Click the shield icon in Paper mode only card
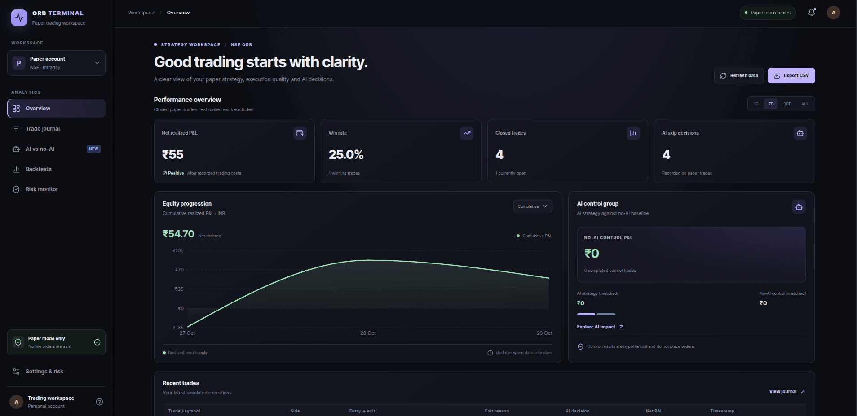Screen dimensions: 857x416 [x=18, y=342]
